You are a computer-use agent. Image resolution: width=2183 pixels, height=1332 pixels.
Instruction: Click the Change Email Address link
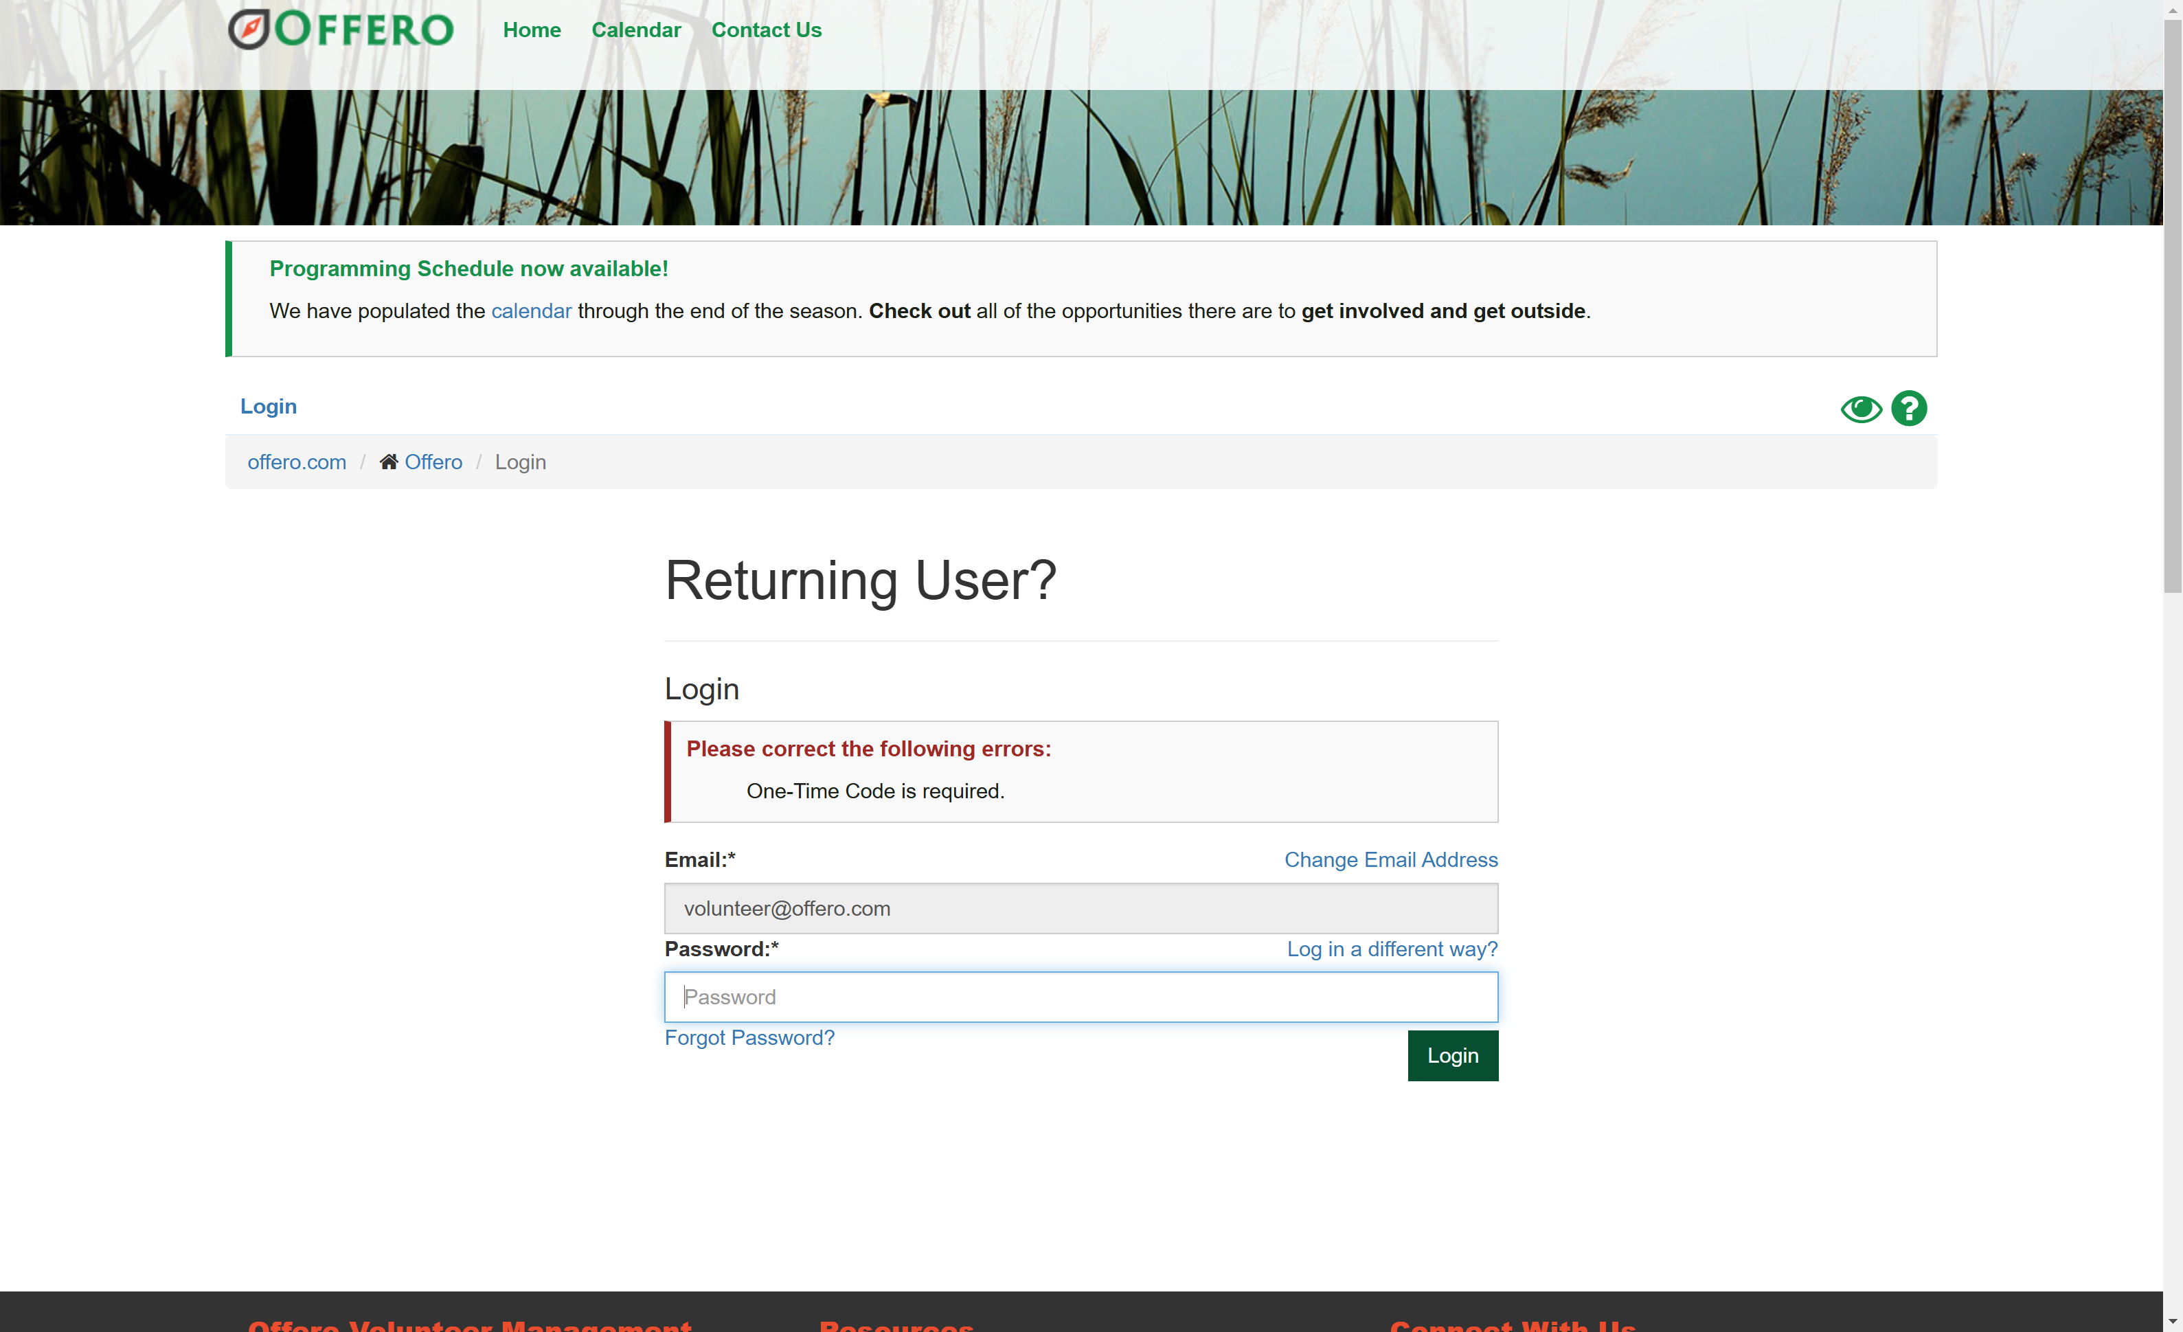point(1391,859)
